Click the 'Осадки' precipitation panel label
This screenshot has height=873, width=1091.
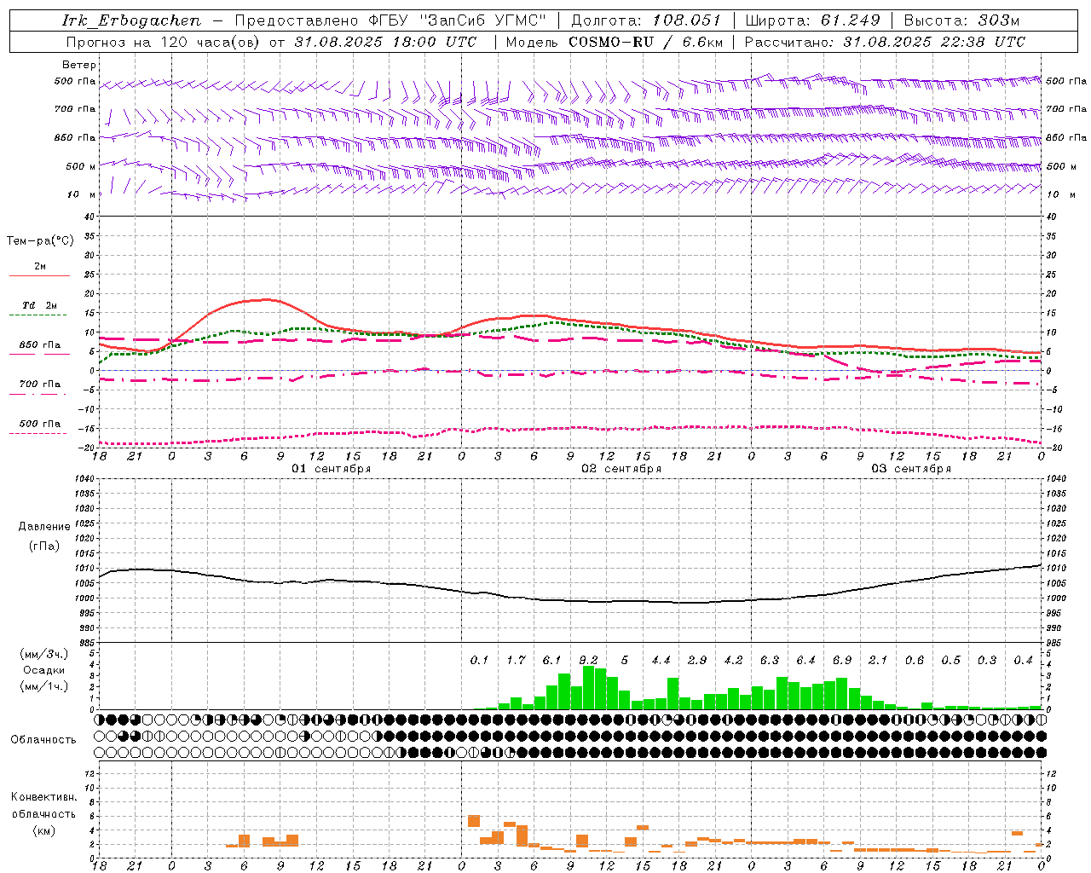point(44,670)
